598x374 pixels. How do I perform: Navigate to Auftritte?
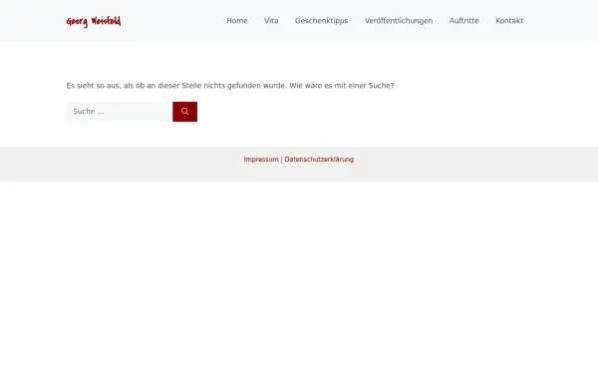464,21
